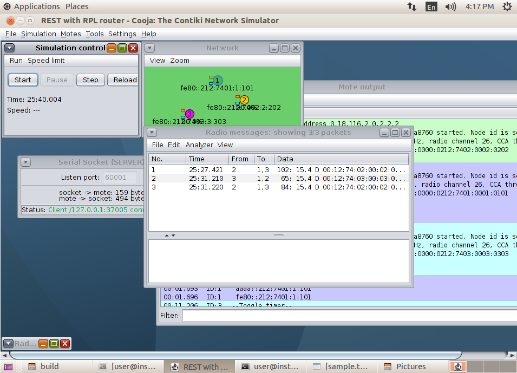The width and height of the screenshot is (517, 373).
Task: Click the Cooja 'REST with...' taskbar icon
Action: (199, 367)
